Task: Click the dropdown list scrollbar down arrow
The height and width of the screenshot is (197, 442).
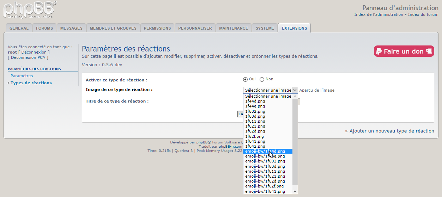Action: tap(295, 191)
